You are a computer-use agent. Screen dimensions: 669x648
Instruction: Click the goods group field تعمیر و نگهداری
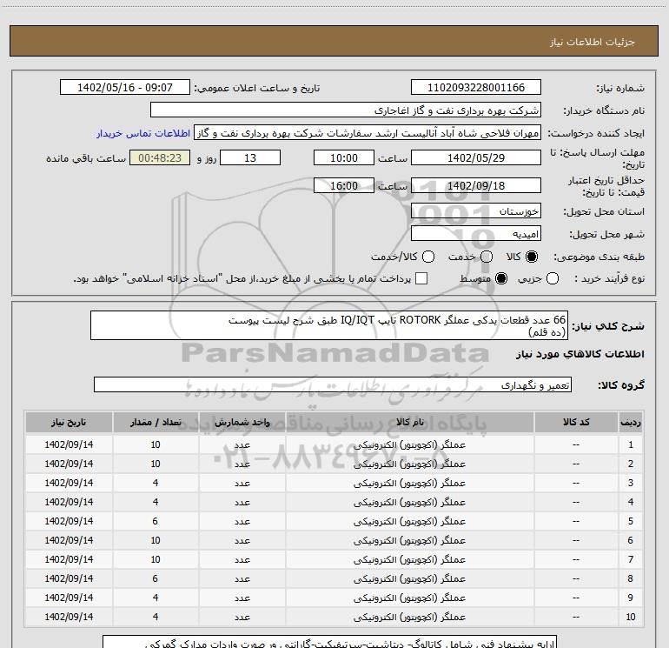tap(333, 384)
